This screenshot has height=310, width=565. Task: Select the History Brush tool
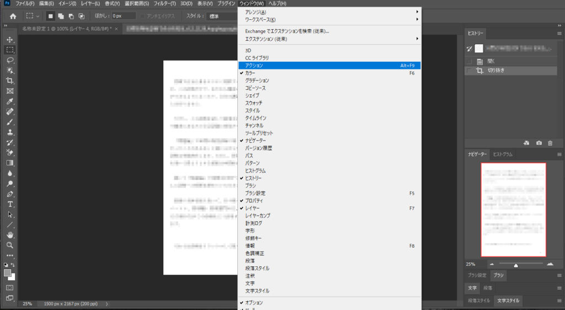pyautogui.click(x=10, y=142)
